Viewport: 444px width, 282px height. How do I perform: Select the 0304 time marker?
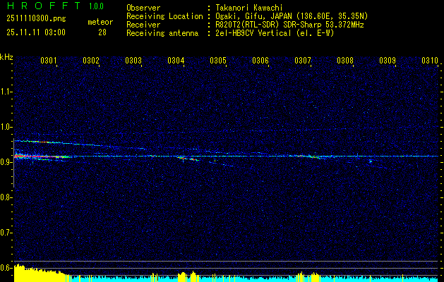(x=176, y=61)
